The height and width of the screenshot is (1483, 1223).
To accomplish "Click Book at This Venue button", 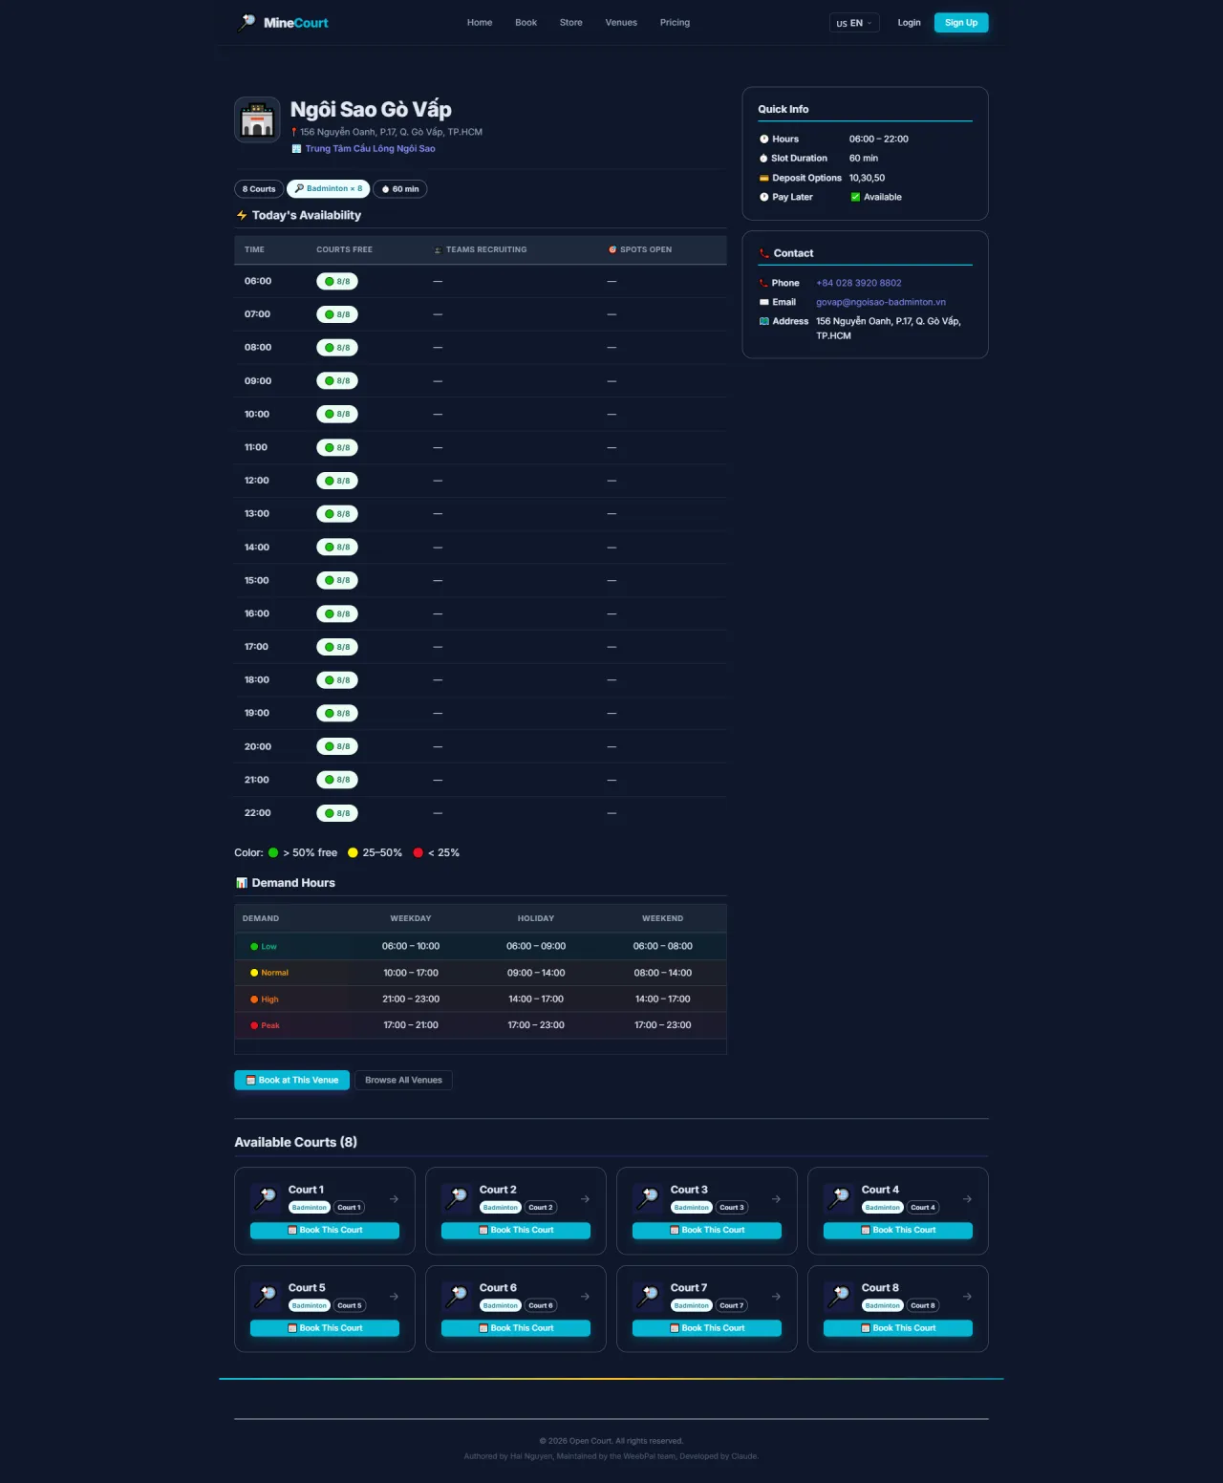I will [291, 1080].
